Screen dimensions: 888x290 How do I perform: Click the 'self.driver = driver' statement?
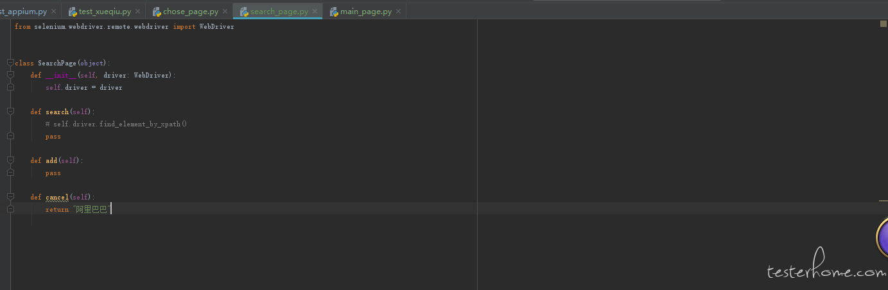point(84,87)
